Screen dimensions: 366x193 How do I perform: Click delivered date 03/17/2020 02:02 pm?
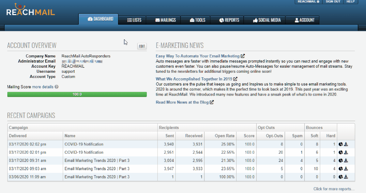[x=27, y=144]
